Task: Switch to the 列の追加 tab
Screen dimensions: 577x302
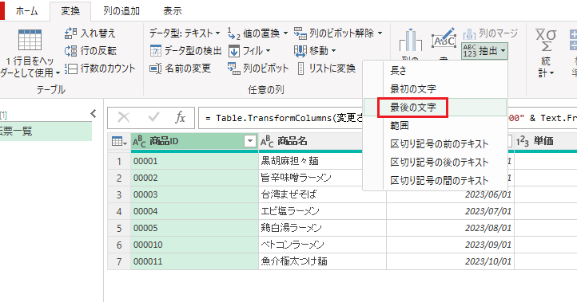Action: (x=121, y=11)
